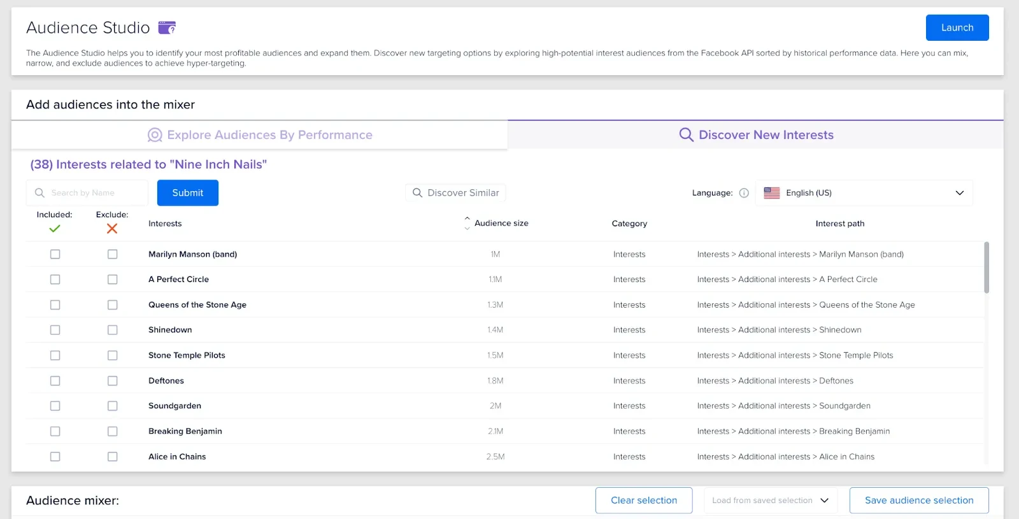
Task: Tick the include box for A Perfect Circle
Action: click(55, 280)
